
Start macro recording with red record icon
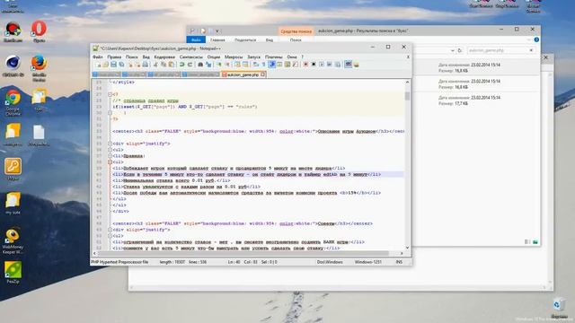pos(306,65)
